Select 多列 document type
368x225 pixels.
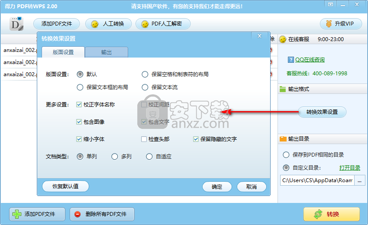point(115,157)
